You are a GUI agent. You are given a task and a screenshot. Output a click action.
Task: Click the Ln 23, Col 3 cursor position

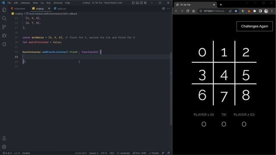[x=81, y=153]
